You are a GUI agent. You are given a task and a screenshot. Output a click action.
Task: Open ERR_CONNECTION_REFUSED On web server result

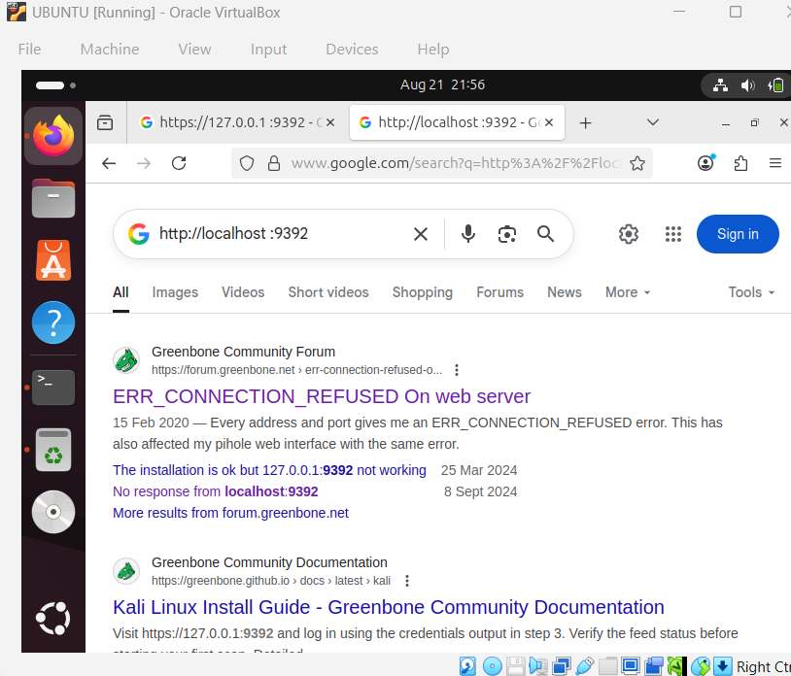pyautogui.click(x=322, y=396)
